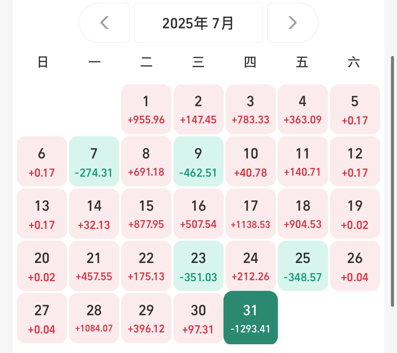Select July 31 showing -1293.41

point(251,318)
